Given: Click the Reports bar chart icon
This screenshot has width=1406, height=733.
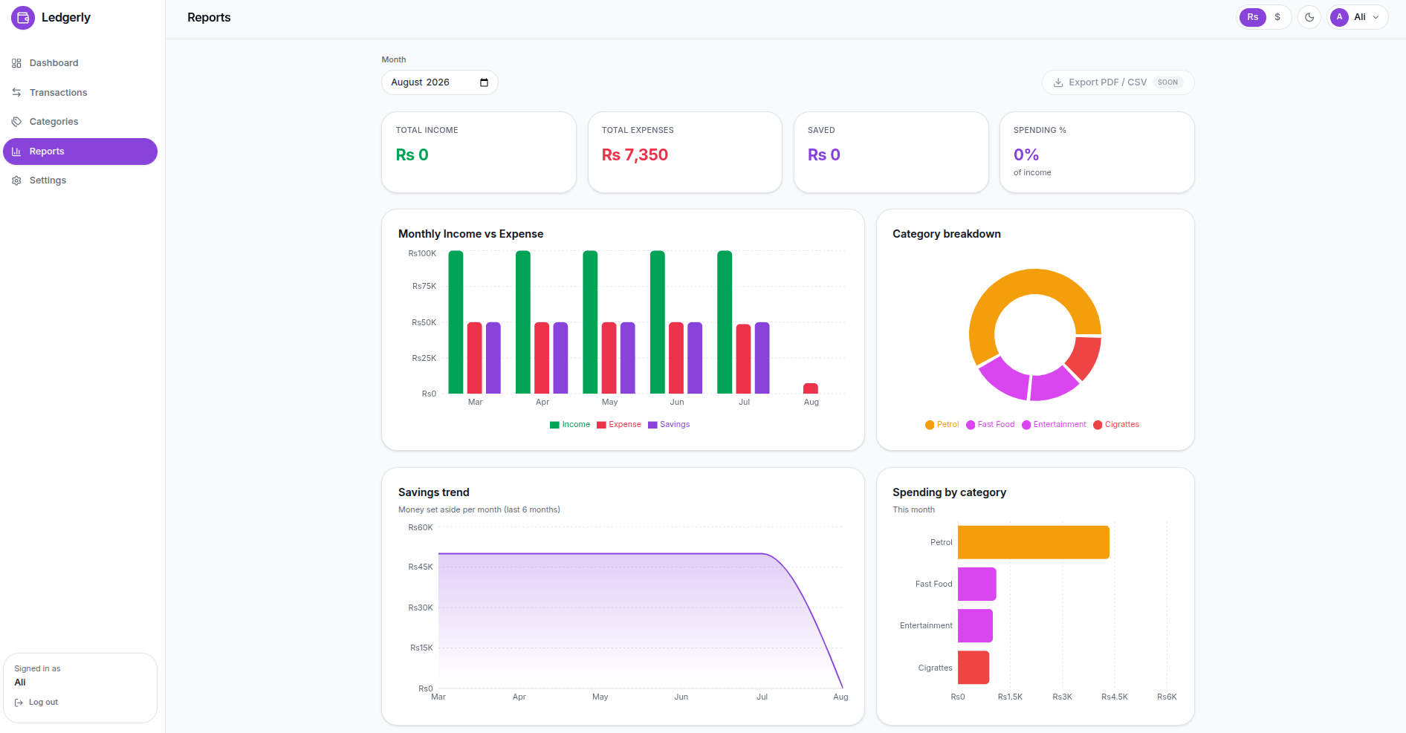Looking at the screenshot, I should [x=16, y=152].
